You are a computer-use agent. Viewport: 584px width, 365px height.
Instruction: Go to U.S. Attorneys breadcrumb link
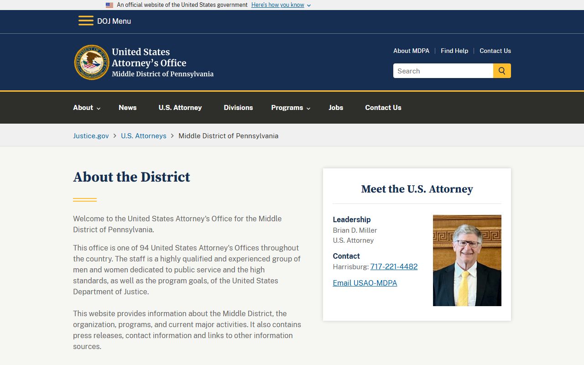pos(144,136)
